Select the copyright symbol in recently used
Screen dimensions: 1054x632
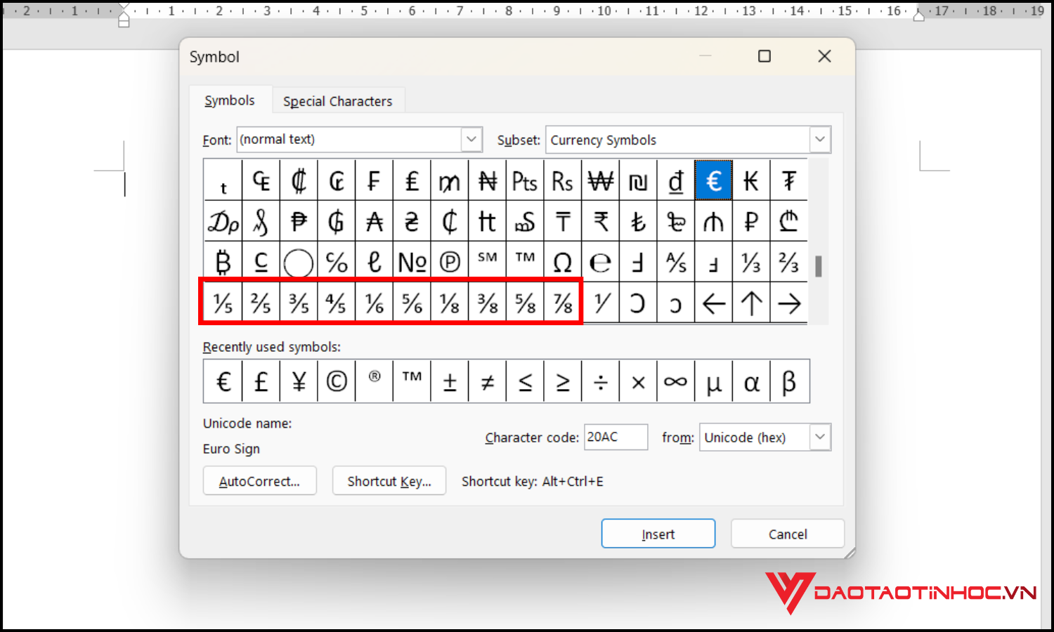pos(337,381)
